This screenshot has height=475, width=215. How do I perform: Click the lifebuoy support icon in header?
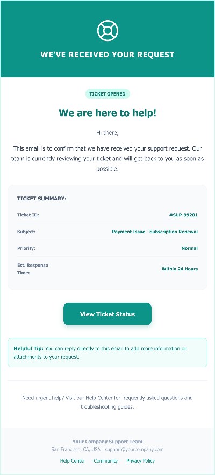point(107,30)
